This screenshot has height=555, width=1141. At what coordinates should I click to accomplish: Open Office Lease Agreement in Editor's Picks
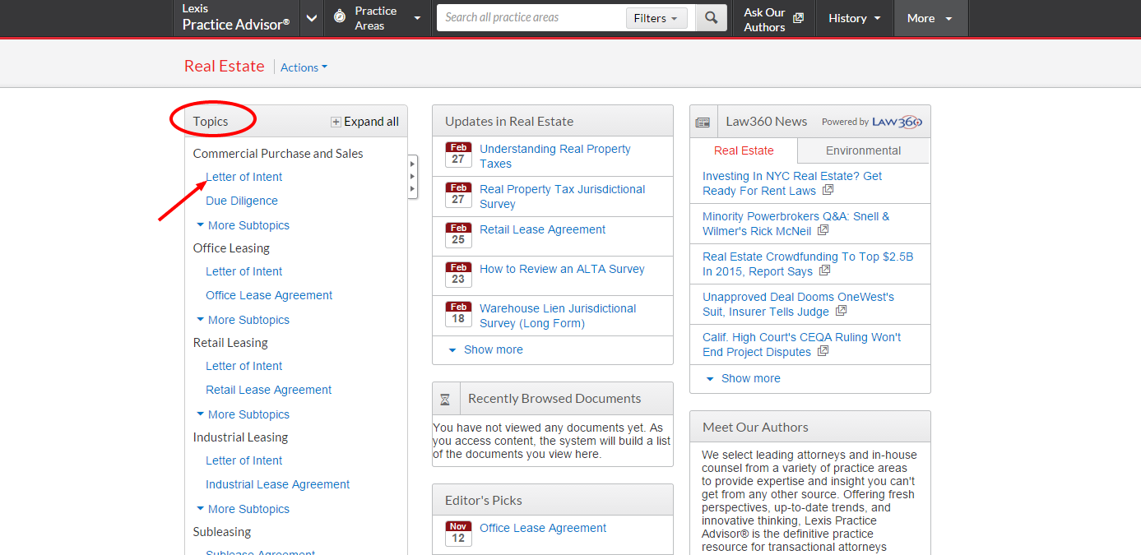coord(543,528)
